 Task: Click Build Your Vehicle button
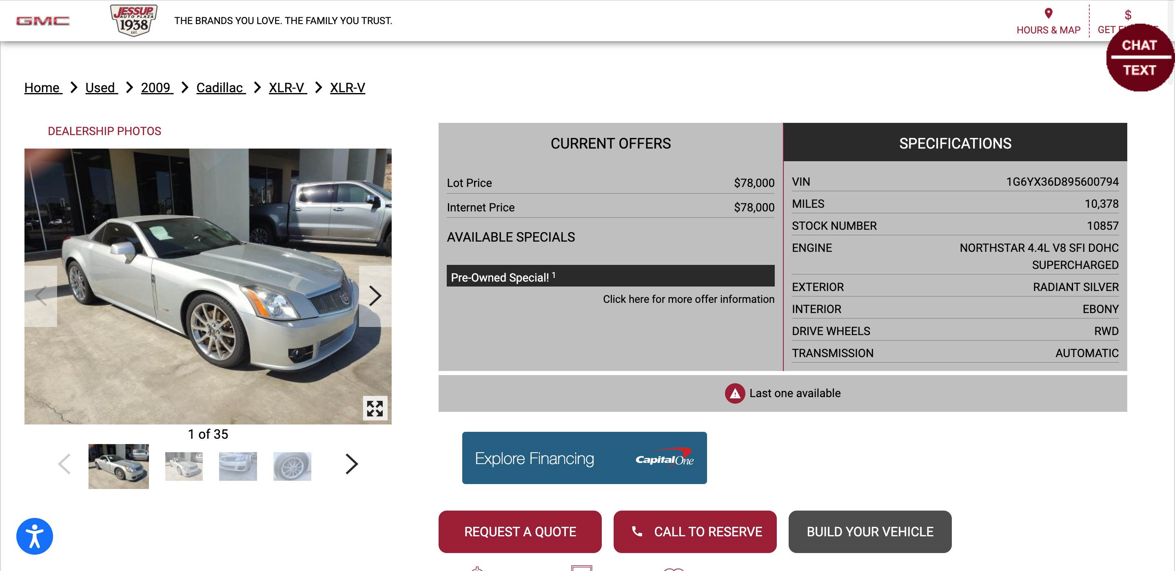869,531
